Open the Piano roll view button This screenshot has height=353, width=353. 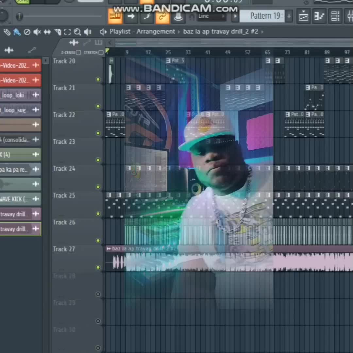pyautogui.click(x=319, y=16)
